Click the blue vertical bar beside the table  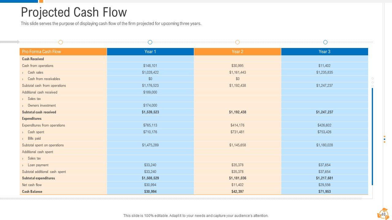click(372, 136)
